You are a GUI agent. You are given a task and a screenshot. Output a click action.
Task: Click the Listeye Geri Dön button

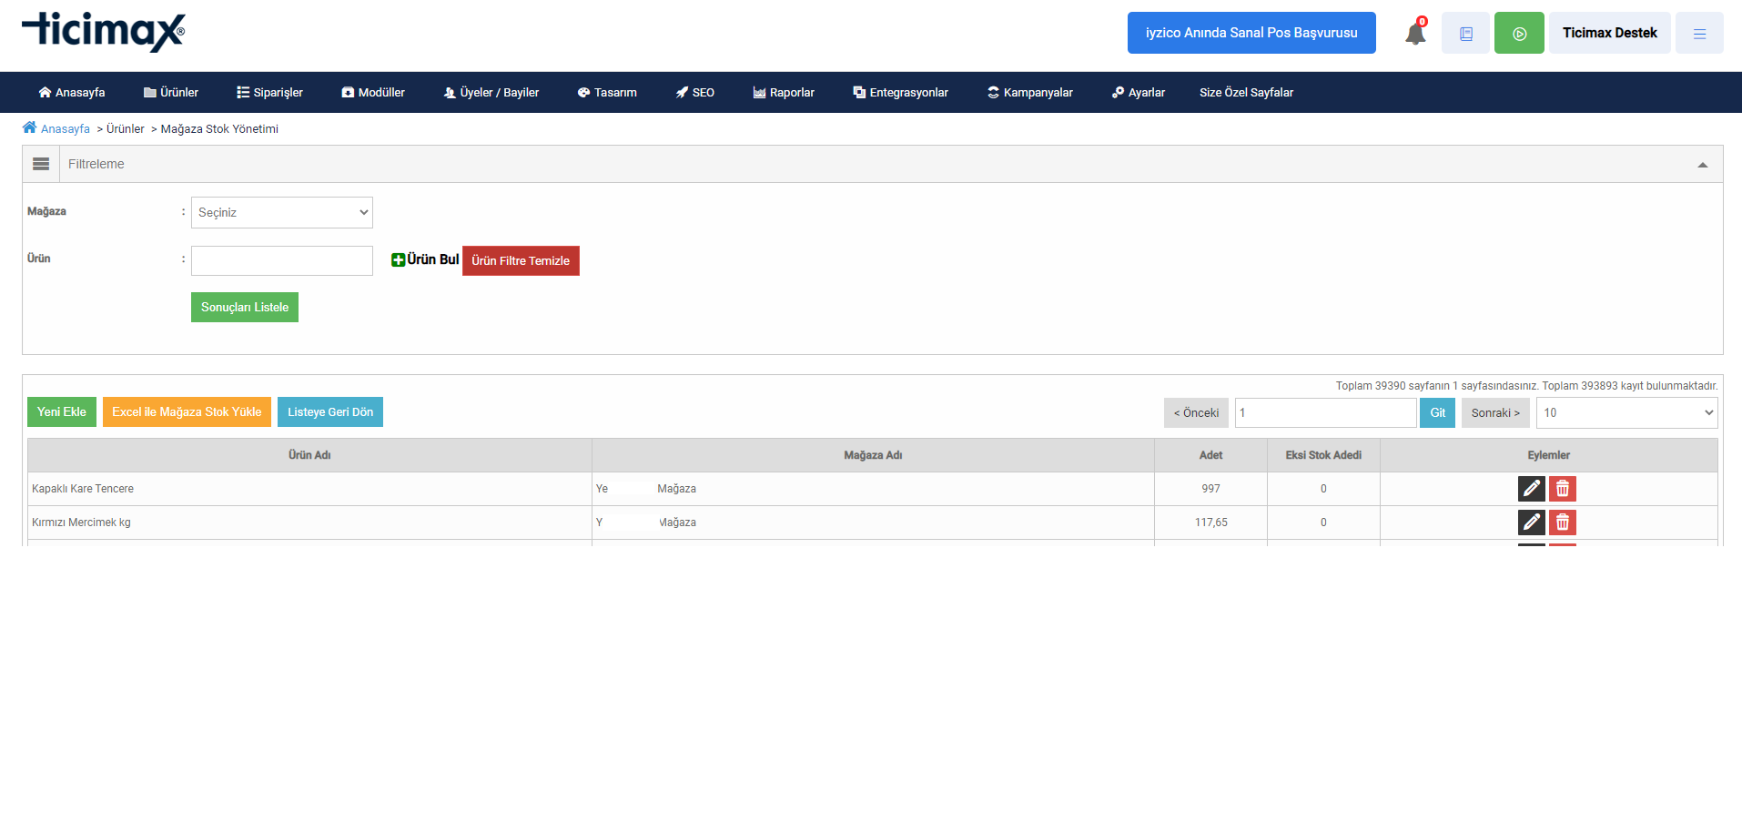point(330,411)
